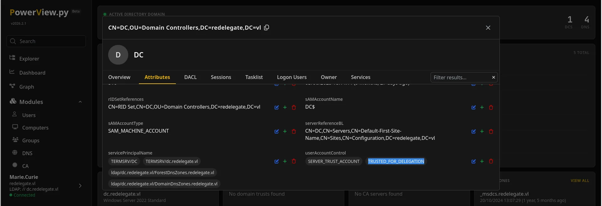The width and height of the screenshot is (602, 206).
Task: Add a value to serverReferenceBL
Action: point(482,131)
